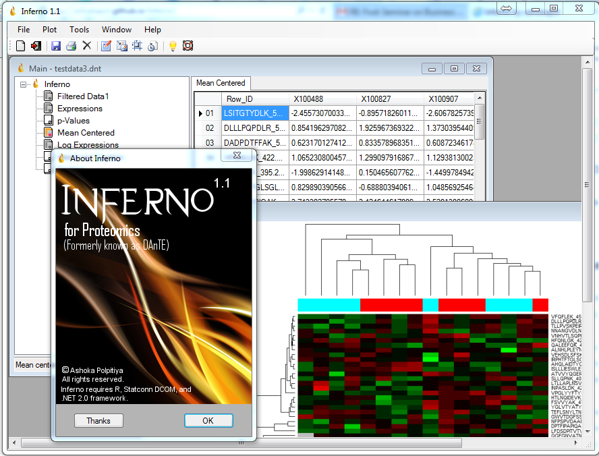
Task: Save with the blue floppy disk icon
Action: point(56,46)
